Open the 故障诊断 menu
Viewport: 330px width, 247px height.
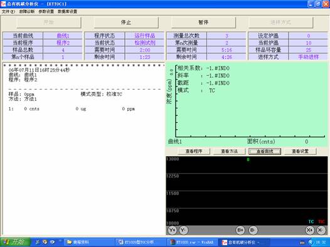(27, 11)
